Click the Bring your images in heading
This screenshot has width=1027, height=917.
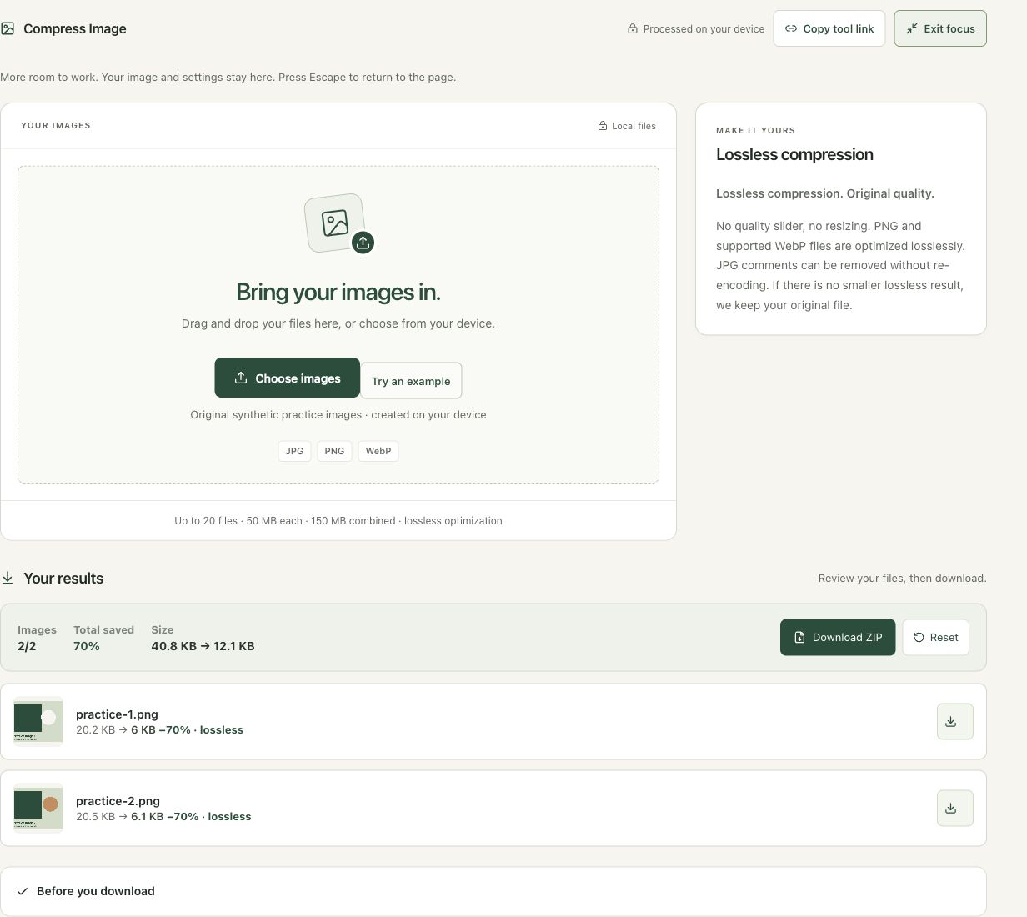pos(338,292)
